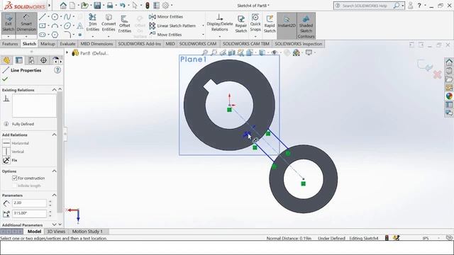The height and width of the screenshot is (255, 454).
Task: Select the Arc sketch tool
Action: [x=55, y=26]
